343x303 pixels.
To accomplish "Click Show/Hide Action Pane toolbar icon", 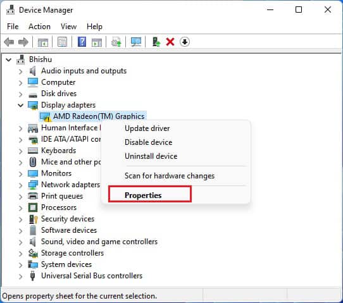I will click(96, 42).
